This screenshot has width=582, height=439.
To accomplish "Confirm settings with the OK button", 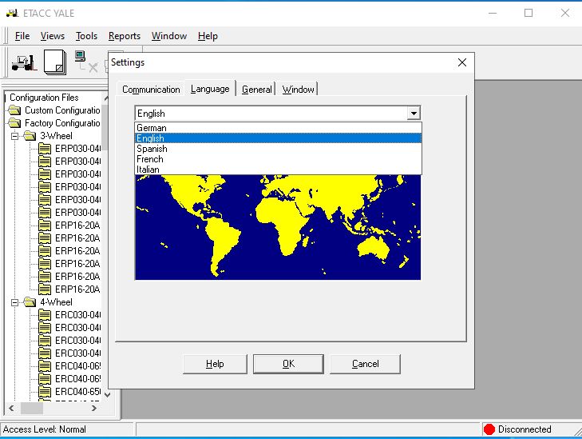I will 288,364.
